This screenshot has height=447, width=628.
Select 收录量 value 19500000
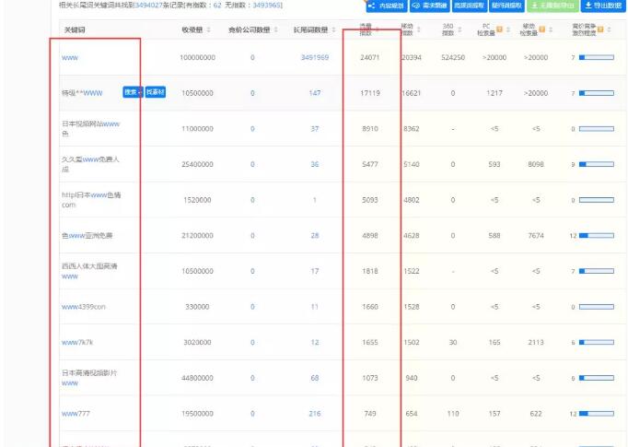pos(197,413)
